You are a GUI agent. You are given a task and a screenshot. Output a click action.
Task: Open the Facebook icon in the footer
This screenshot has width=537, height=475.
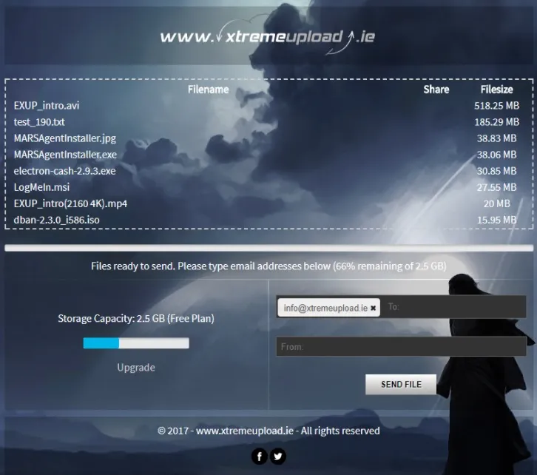coord(259,457)
